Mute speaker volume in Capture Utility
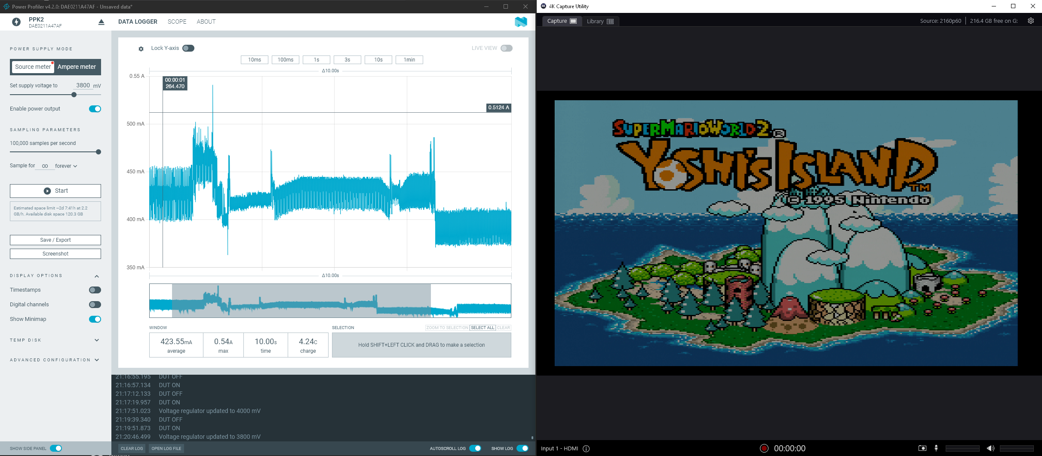Image resolution: width=1042 pixels, height=456 pixels. (x=991, y=448)
